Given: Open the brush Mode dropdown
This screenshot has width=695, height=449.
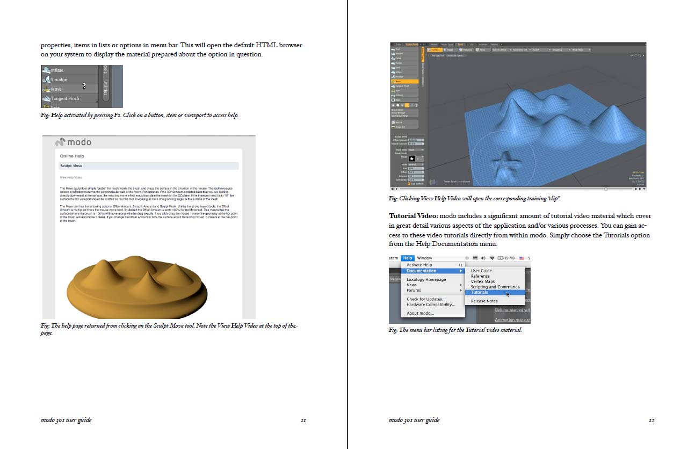Looking at the screenshot, I should point(416,164).
